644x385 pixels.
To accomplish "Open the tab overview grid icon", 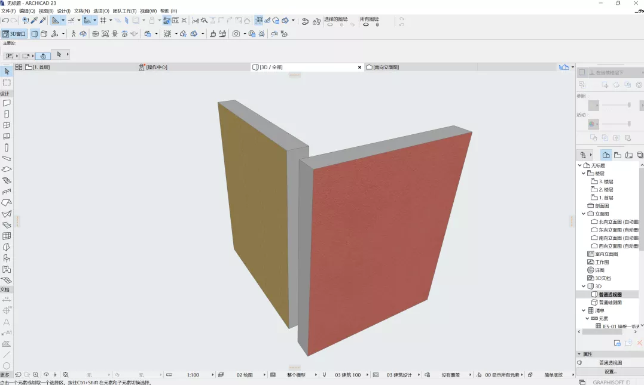I will click(19, 67).
